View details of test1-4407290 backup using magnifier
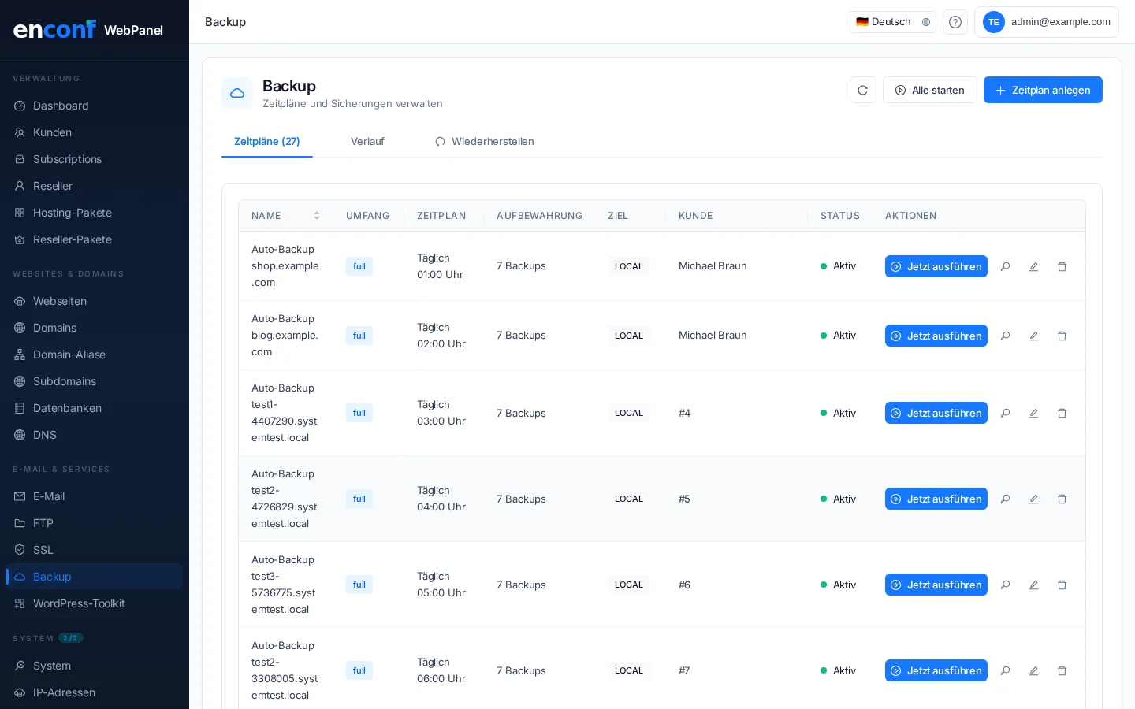The height and width of the screenshot is (709, 1135). click(x=1005, y=414)
